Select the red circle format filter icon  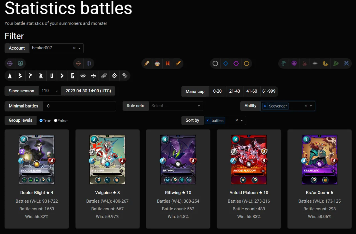(x=79, y=63)
